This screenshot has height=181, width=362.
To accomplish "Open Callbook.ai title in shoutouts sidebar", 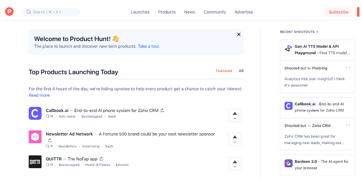I will [x=305, y=104].
